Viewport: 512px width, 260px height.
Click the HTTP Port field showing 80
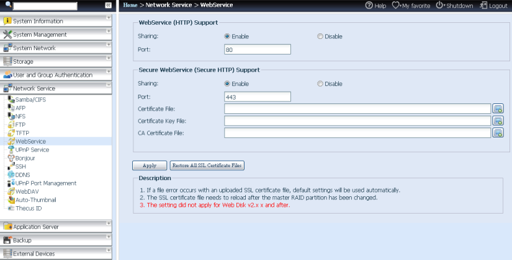click(258, 50)
